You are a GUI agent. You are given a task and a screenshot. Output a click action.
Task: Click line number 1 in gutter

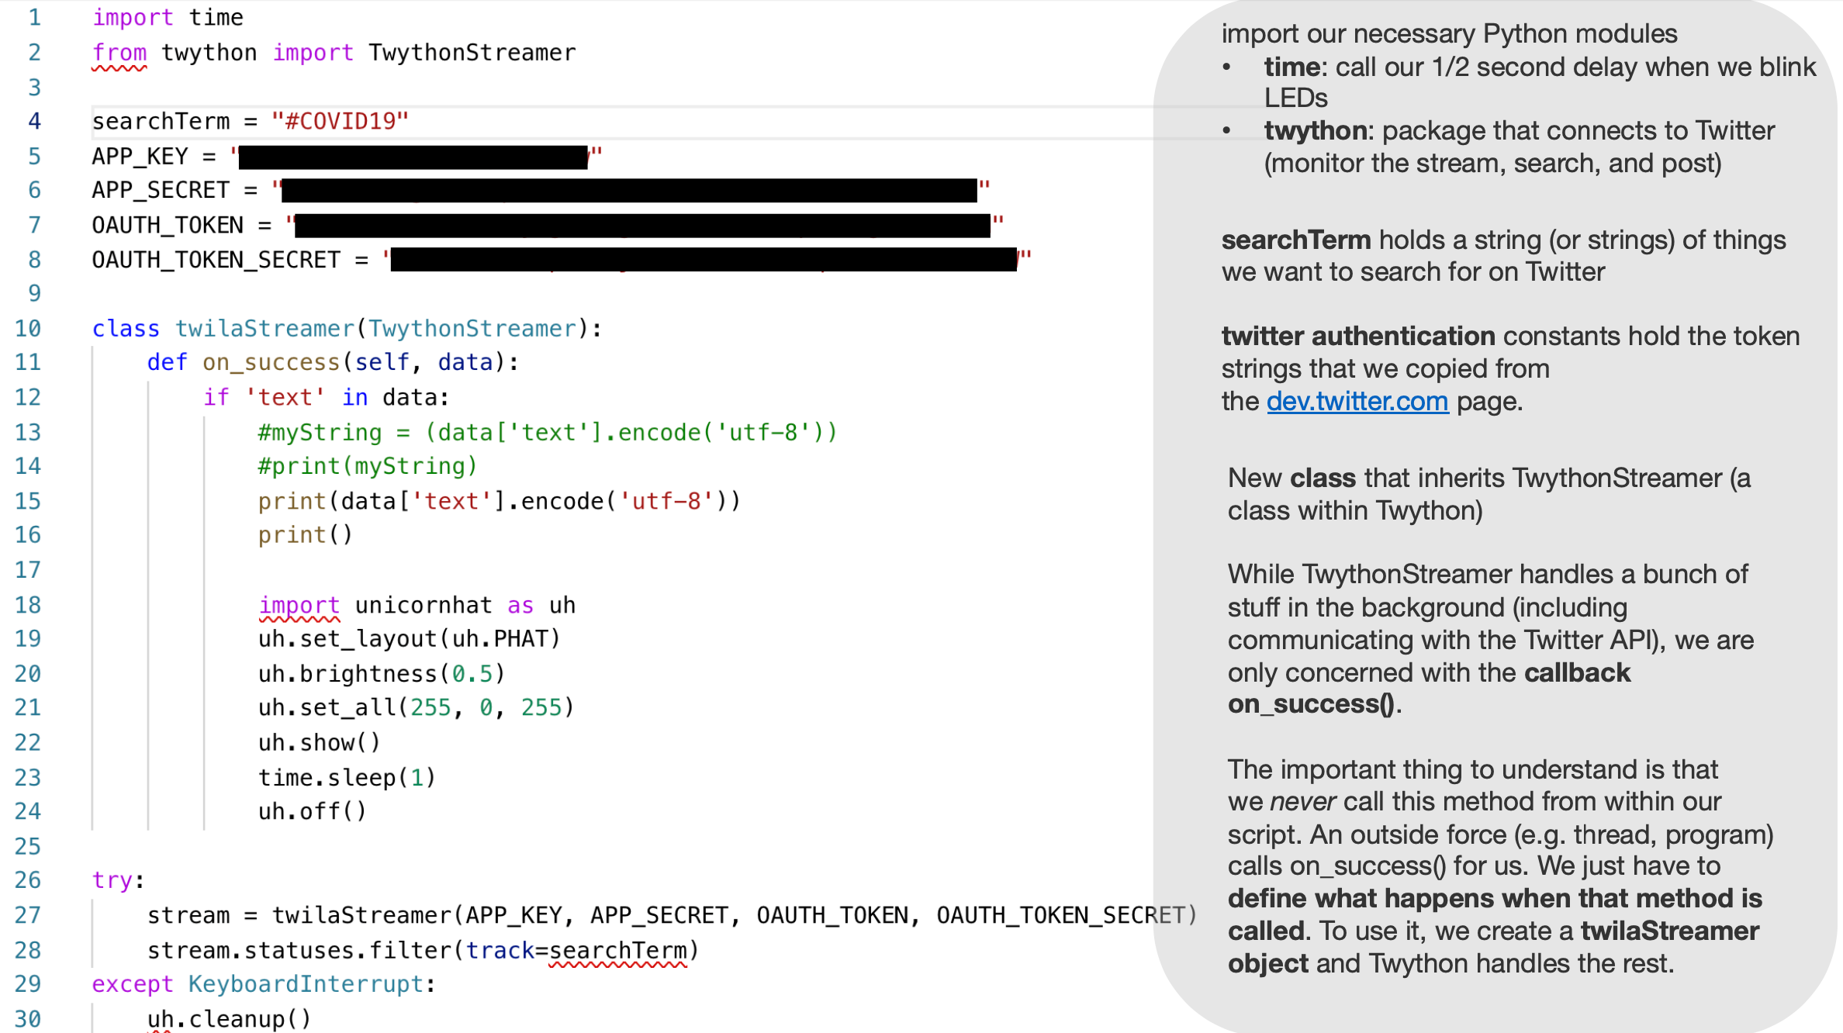click(x=34, y=17)
